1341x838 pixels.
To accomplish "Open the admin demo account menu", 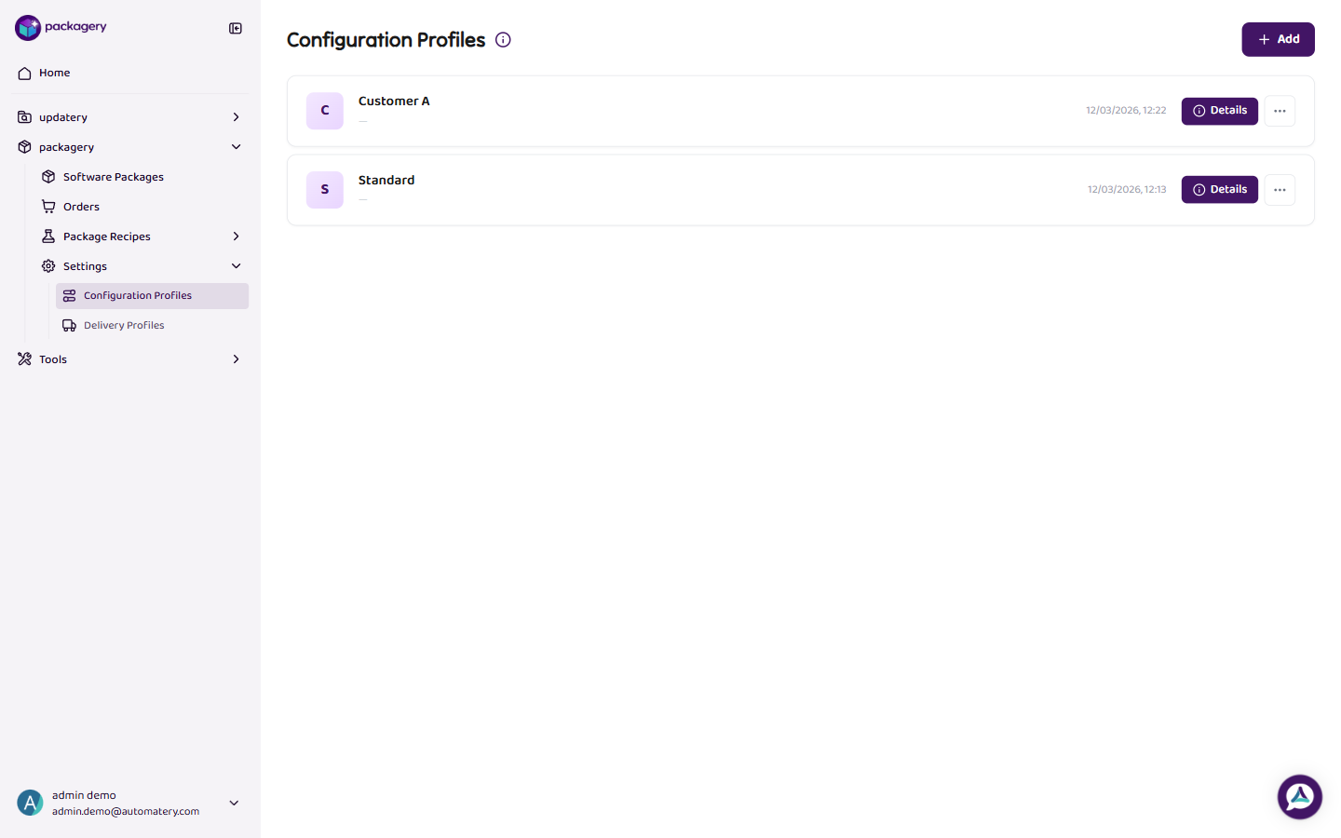I will click(x=234, y=803).
